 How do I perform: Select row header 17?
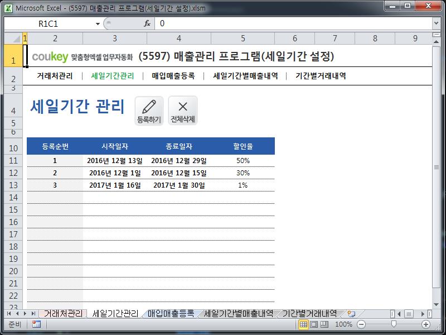[13, 234]
